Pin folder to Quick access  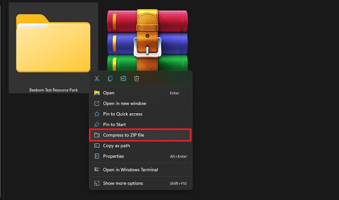[140, 114]
